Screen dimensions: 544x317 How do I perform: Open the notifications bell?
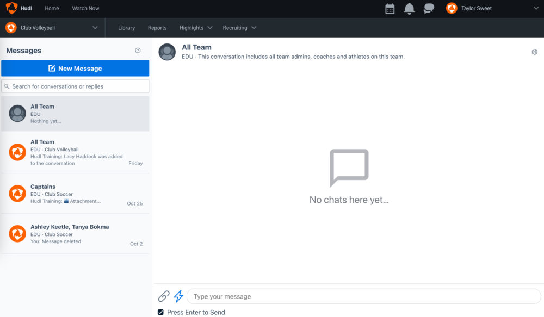[x=409, y=9]
